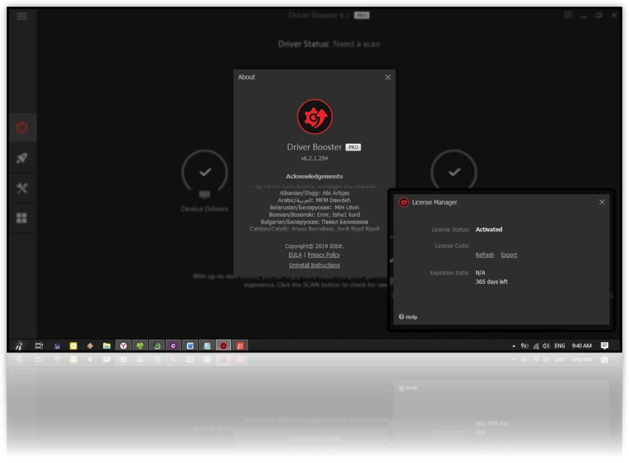The height and width of the screenshot is (463, 629).
Task: Click the 365 days left text
Action: 491,282
